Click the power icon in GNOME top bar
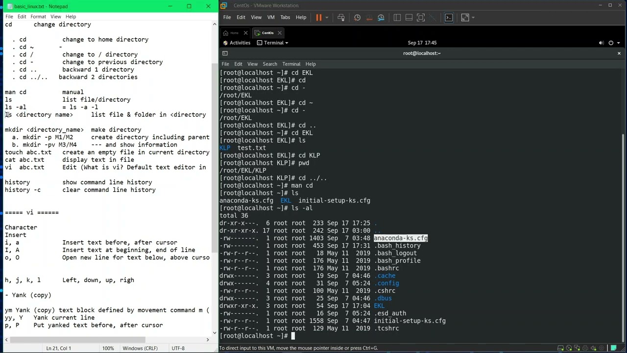The height and width of the screenshot is (353, 627). click(x=611, y=43)
